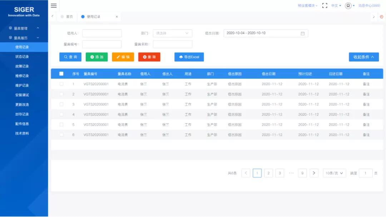
Task: Check the checkbox for row 2
Action: pos(61,94)
